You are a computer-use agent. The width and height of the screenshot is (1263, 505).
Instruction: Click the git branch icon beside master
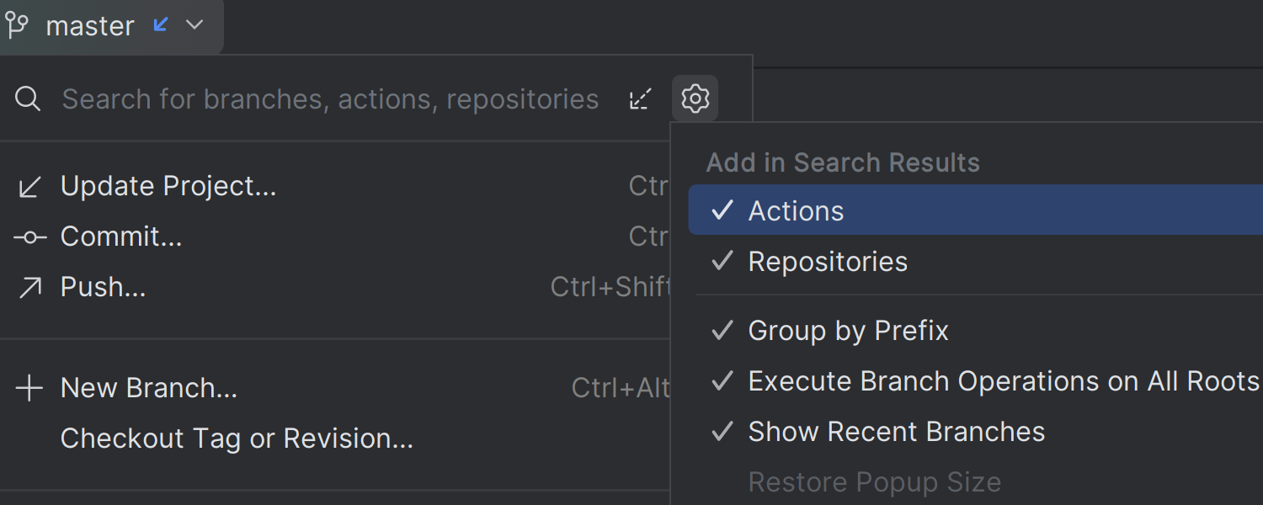[18, 25]
